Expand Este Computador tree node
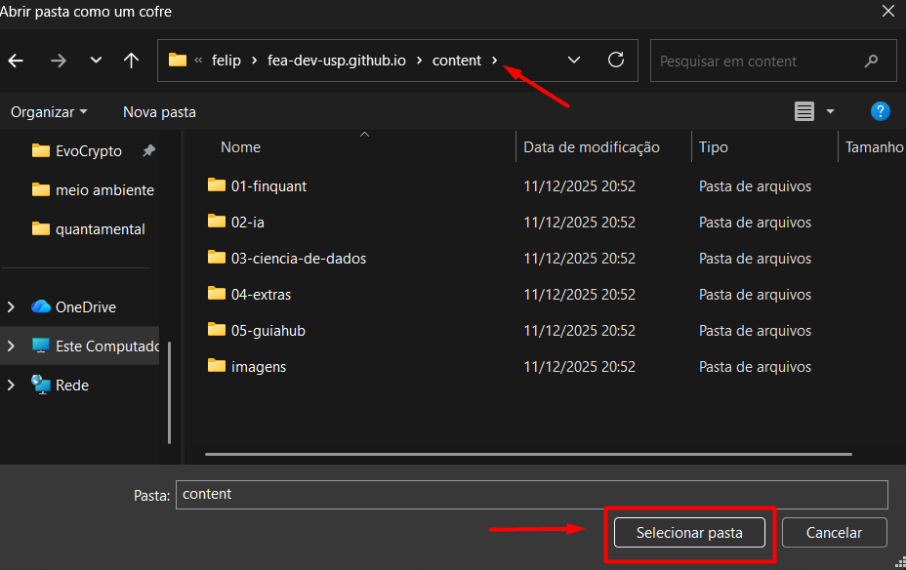This screenshot has width=906, height=570. pos(11,346)
